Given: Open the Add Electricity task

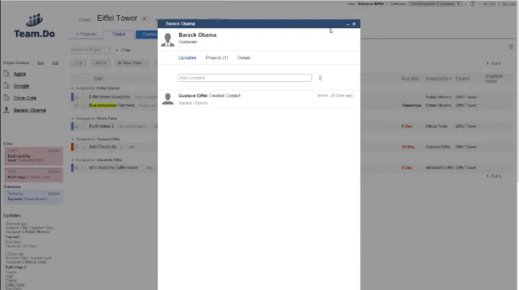Looking at the screenshot, I should [102, 147].
